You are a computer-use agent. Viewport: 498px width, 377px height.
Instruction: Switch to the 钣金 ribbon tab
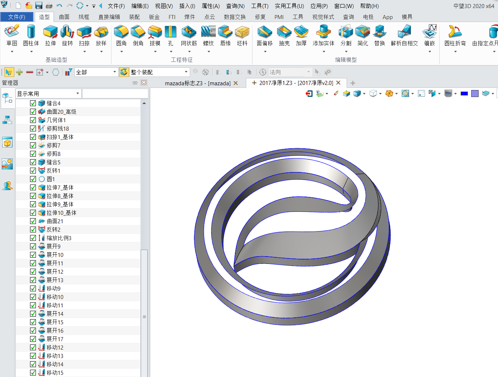(154, 17)
